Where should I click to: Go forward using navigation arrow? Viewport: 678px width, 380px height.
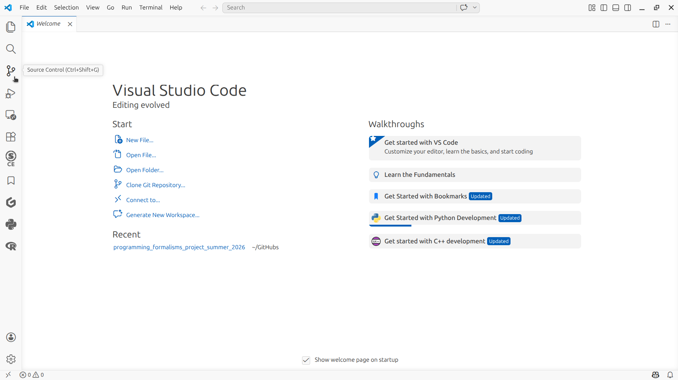[x=215, y=8]
